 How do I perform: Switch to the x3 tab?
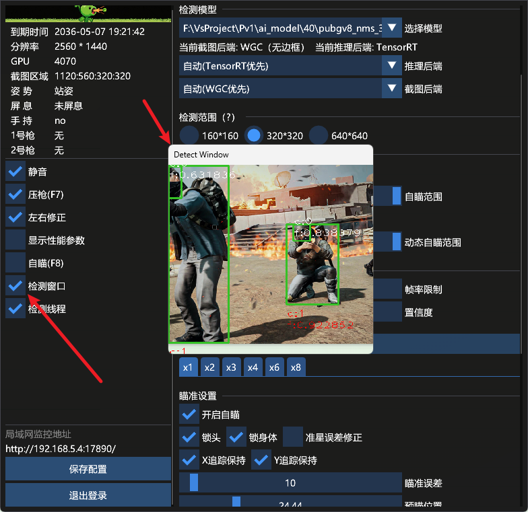(231, 367)
